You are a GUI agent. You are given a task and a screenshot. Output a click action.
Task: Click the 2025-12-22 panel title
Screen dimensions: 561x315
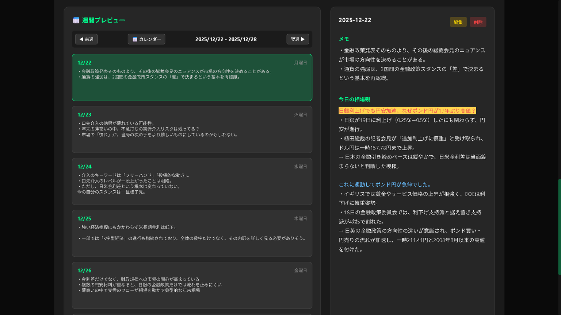(355, 20)
